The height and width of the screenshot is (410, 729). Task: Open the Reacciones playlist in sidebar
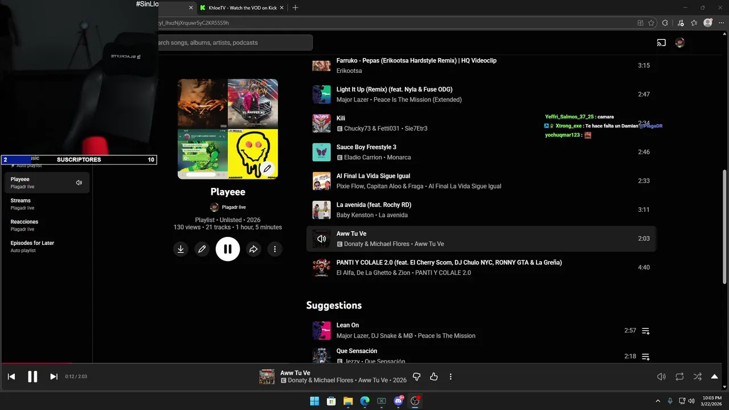coord(47,225)
